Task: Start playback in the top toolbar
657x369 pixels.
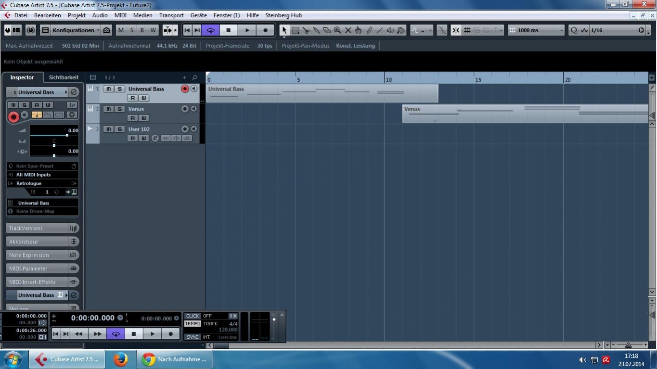Action: 247,30
